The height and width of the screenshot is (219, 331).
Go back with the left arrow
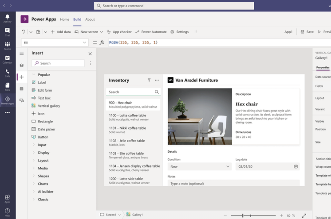4,6
